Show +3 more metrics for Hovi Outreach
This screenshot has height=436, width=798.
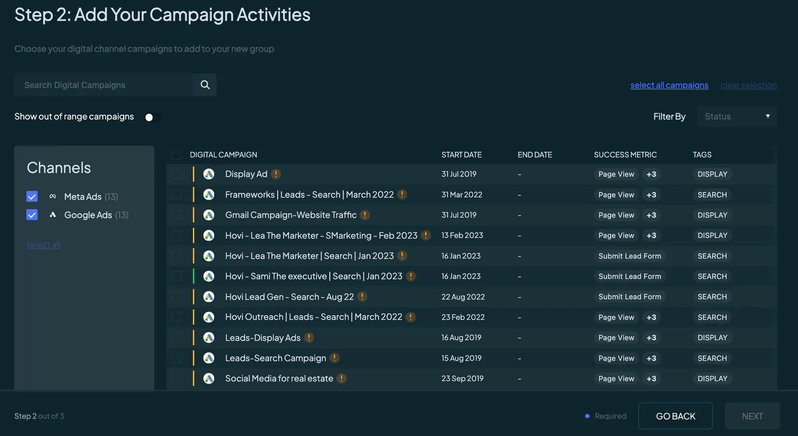(651, 317)
